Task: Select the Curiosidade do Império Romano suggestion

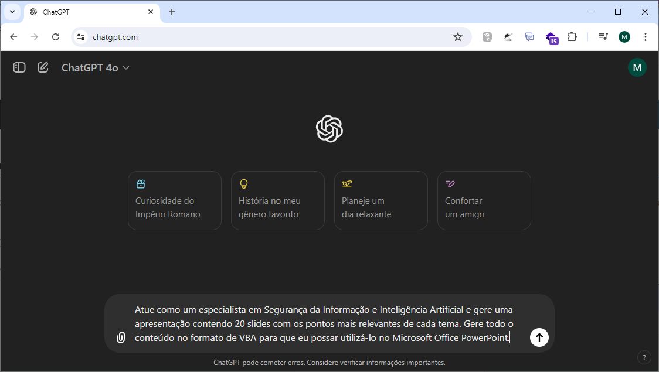Action: [174, 201]
